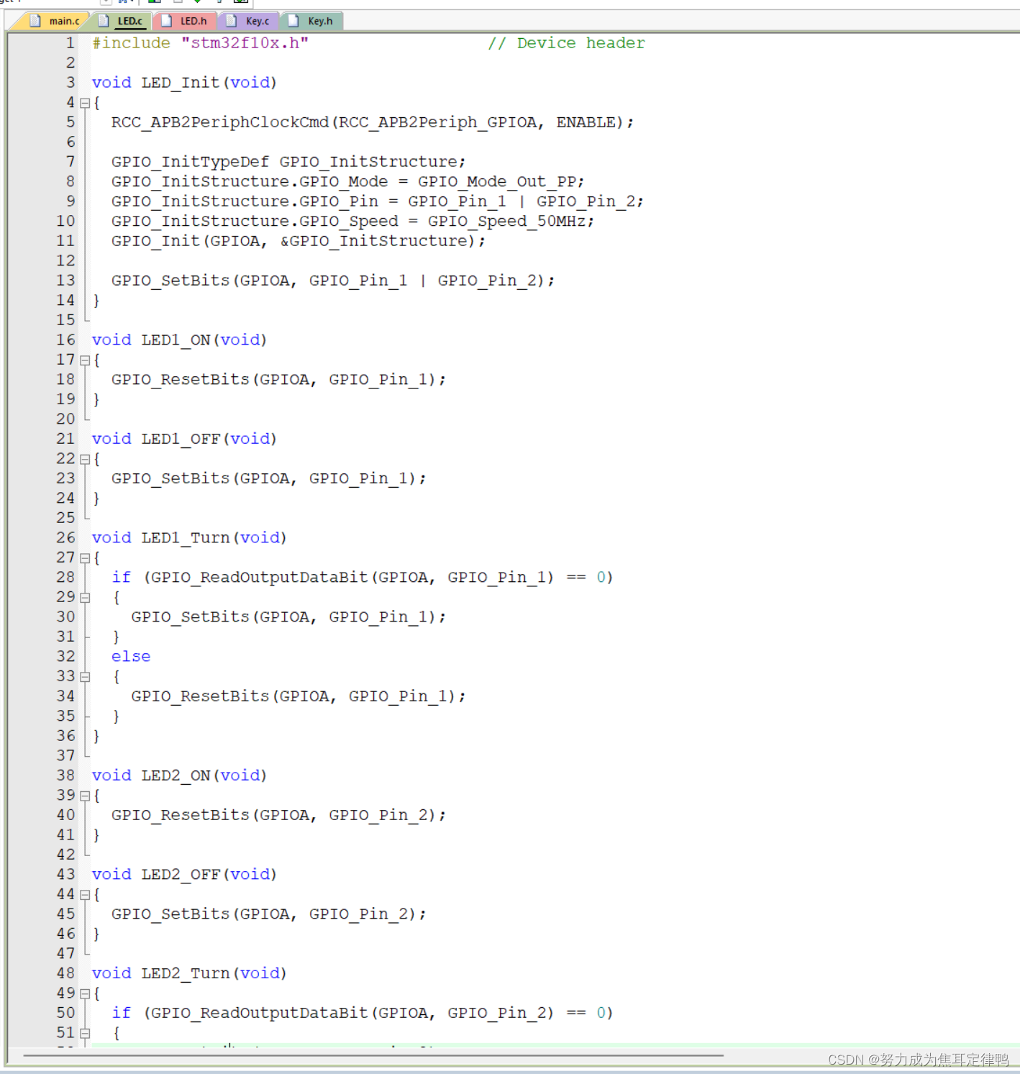
Task: Click the GPIO_Init call on line 11
Action: [299, 241]
